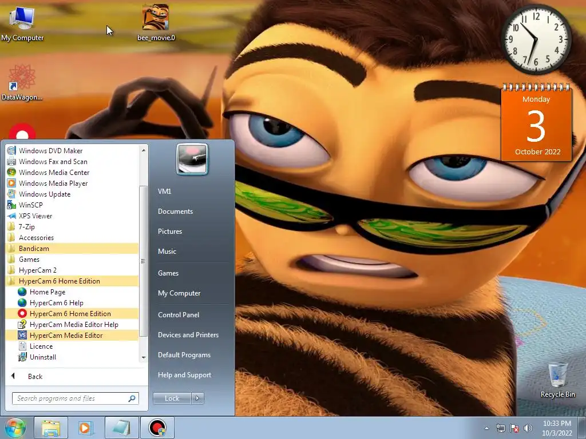Viewport: 586px width, 439px height.
Task: Click the analog clock gadget
Action: pyautogui.click(x=536, y=39)
